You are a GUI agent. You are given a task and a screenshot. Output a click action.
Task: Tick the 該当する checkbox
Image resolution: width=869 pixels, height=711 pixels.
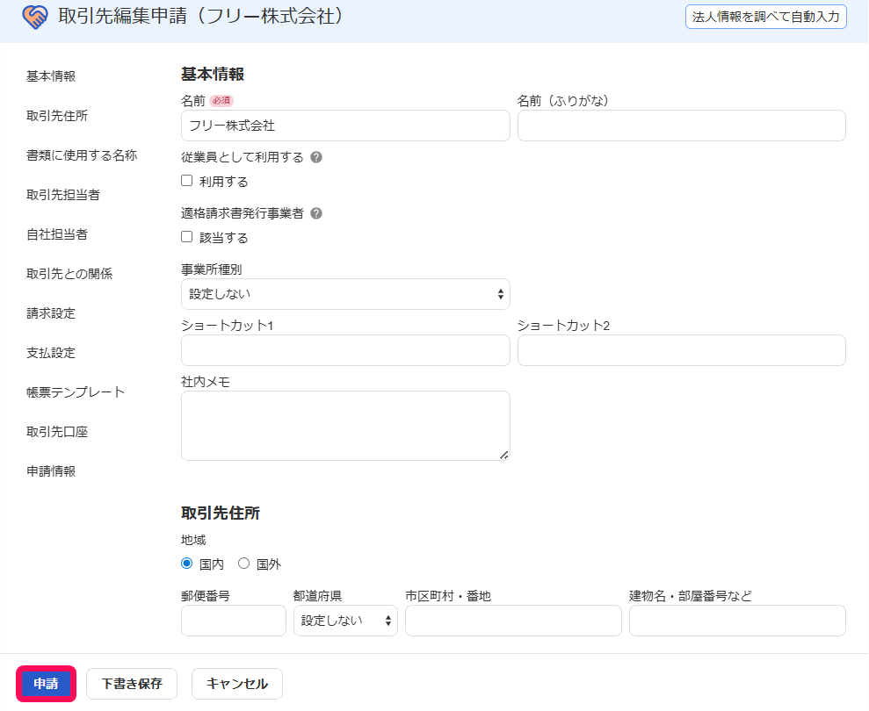187,236
